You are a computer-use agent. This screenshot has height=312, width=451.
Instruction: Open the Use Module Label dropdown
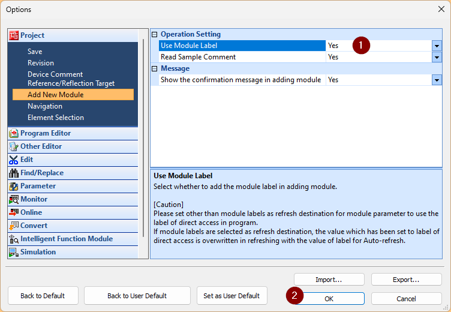[x=437, y=46]
